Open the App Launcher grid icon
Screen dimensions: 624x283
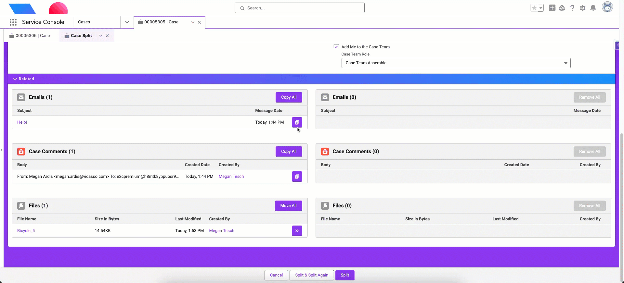(x=13, y=22)
